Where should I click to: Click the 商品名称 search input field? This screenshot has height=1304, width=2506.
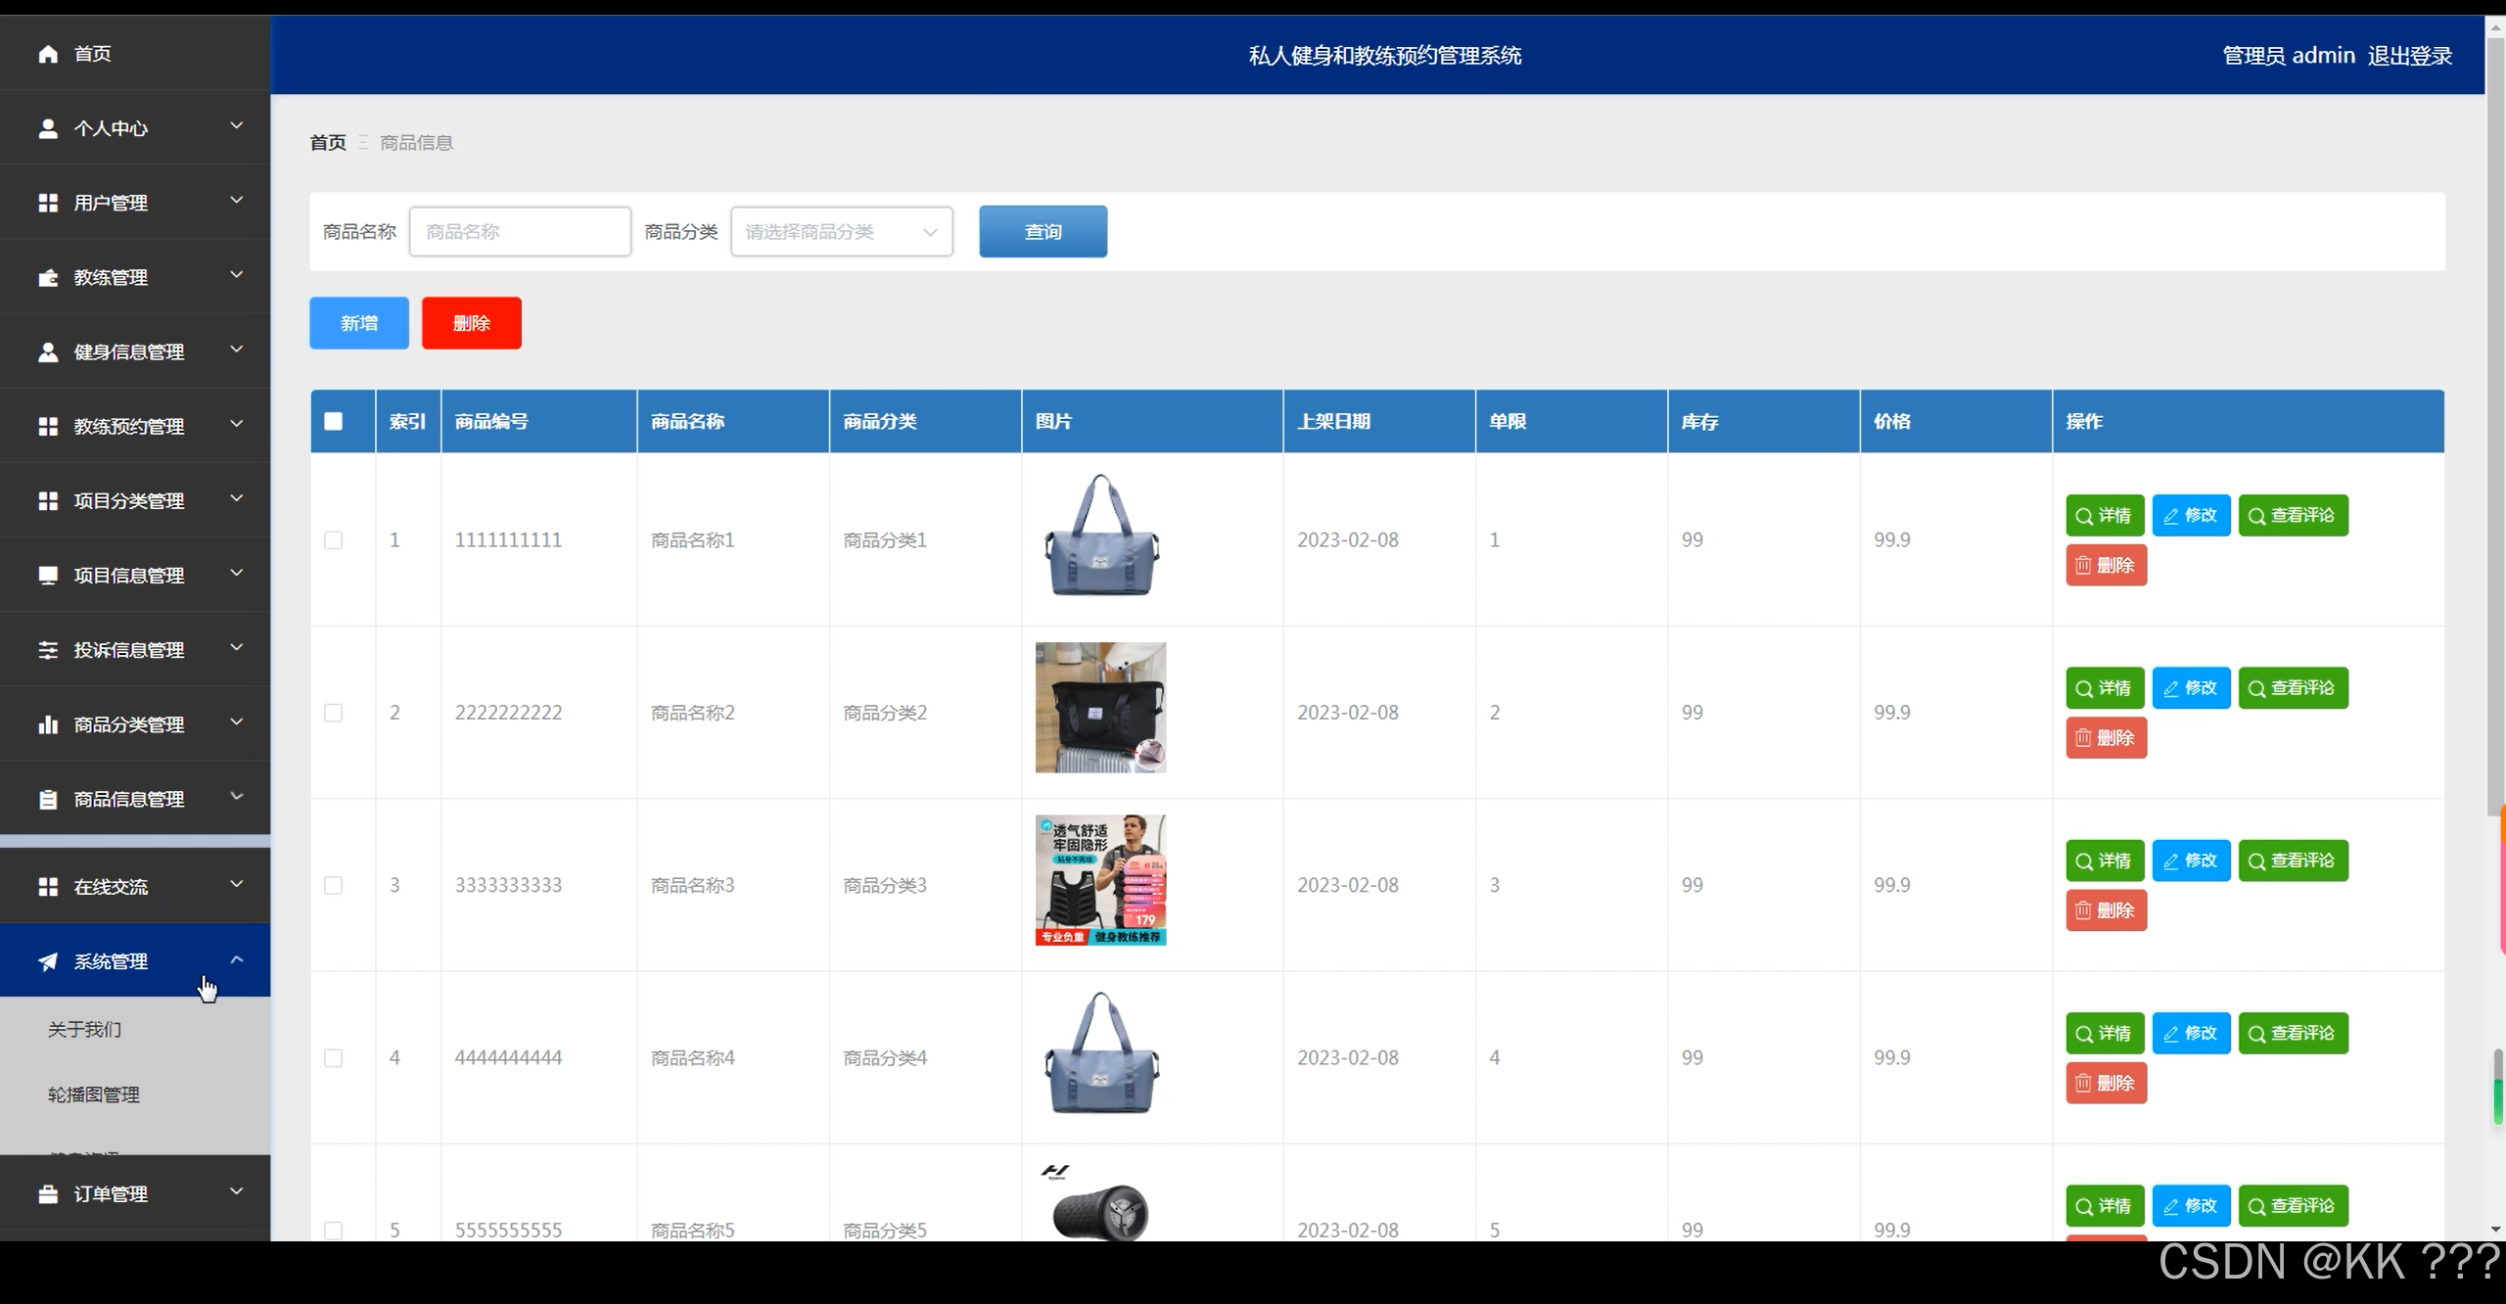click(x=520, y=232)
